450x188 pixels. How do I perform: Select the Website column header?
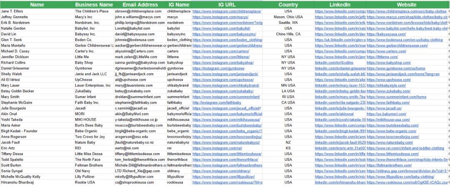(x=407, y=5)
